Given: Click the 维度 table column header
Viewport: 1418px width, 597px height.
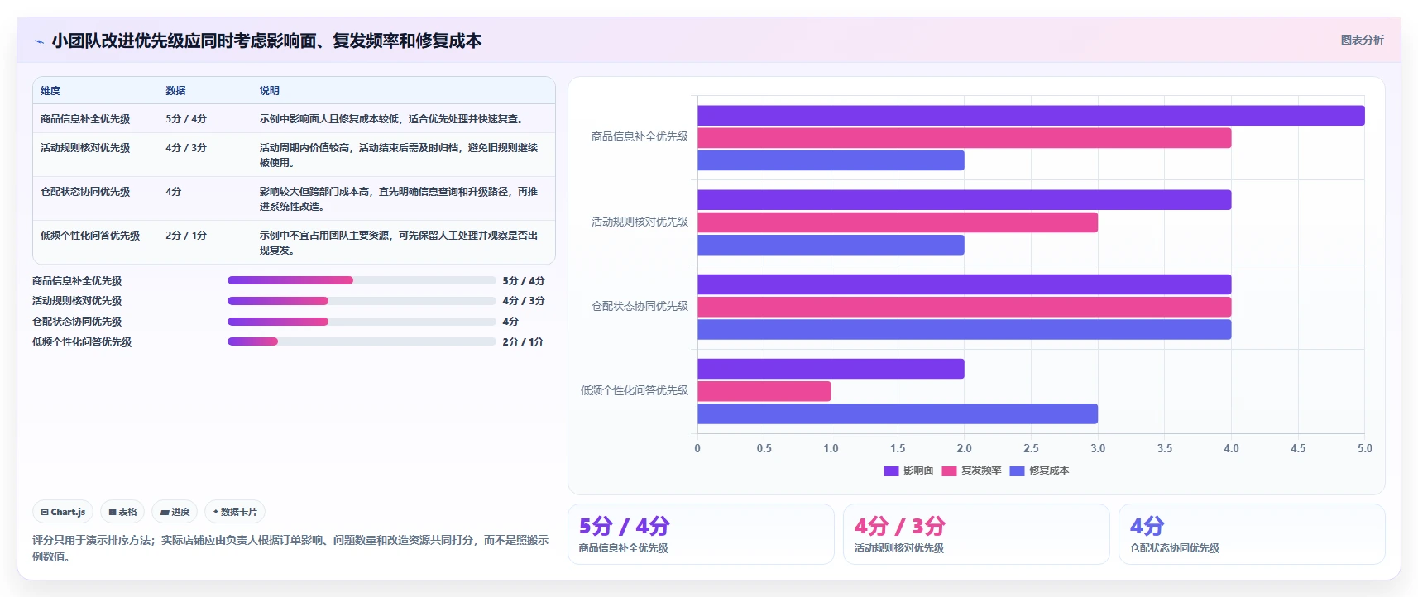Looking at the screenshot, I should point(50,91).
